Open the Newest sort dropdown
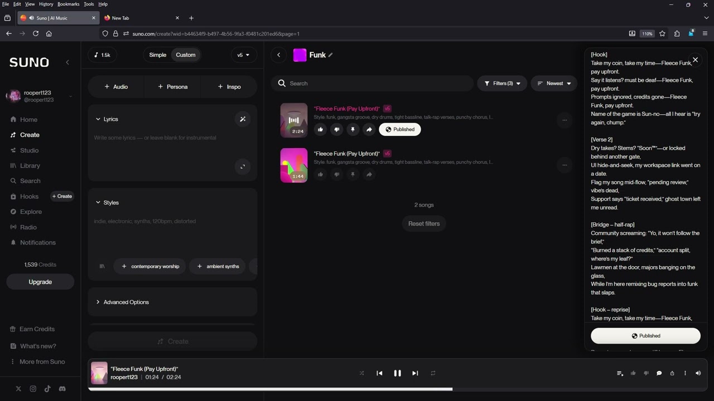 554,84
